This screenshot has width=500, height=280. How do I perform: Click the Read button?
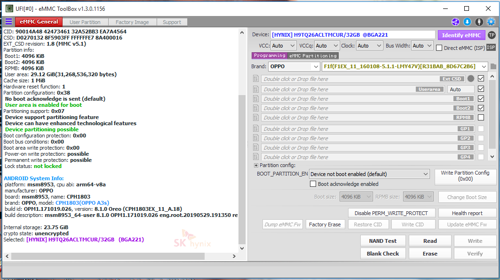[430, 241]
